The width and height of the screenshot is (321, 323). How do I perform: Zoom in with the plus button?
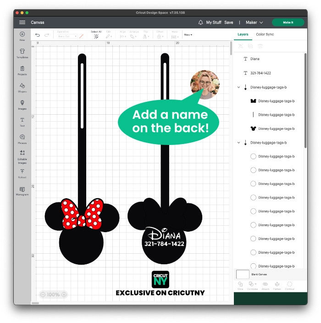64,295
